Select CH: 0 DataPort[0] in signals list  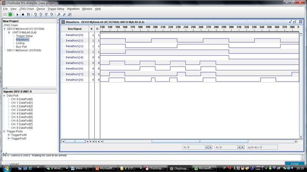22,99
